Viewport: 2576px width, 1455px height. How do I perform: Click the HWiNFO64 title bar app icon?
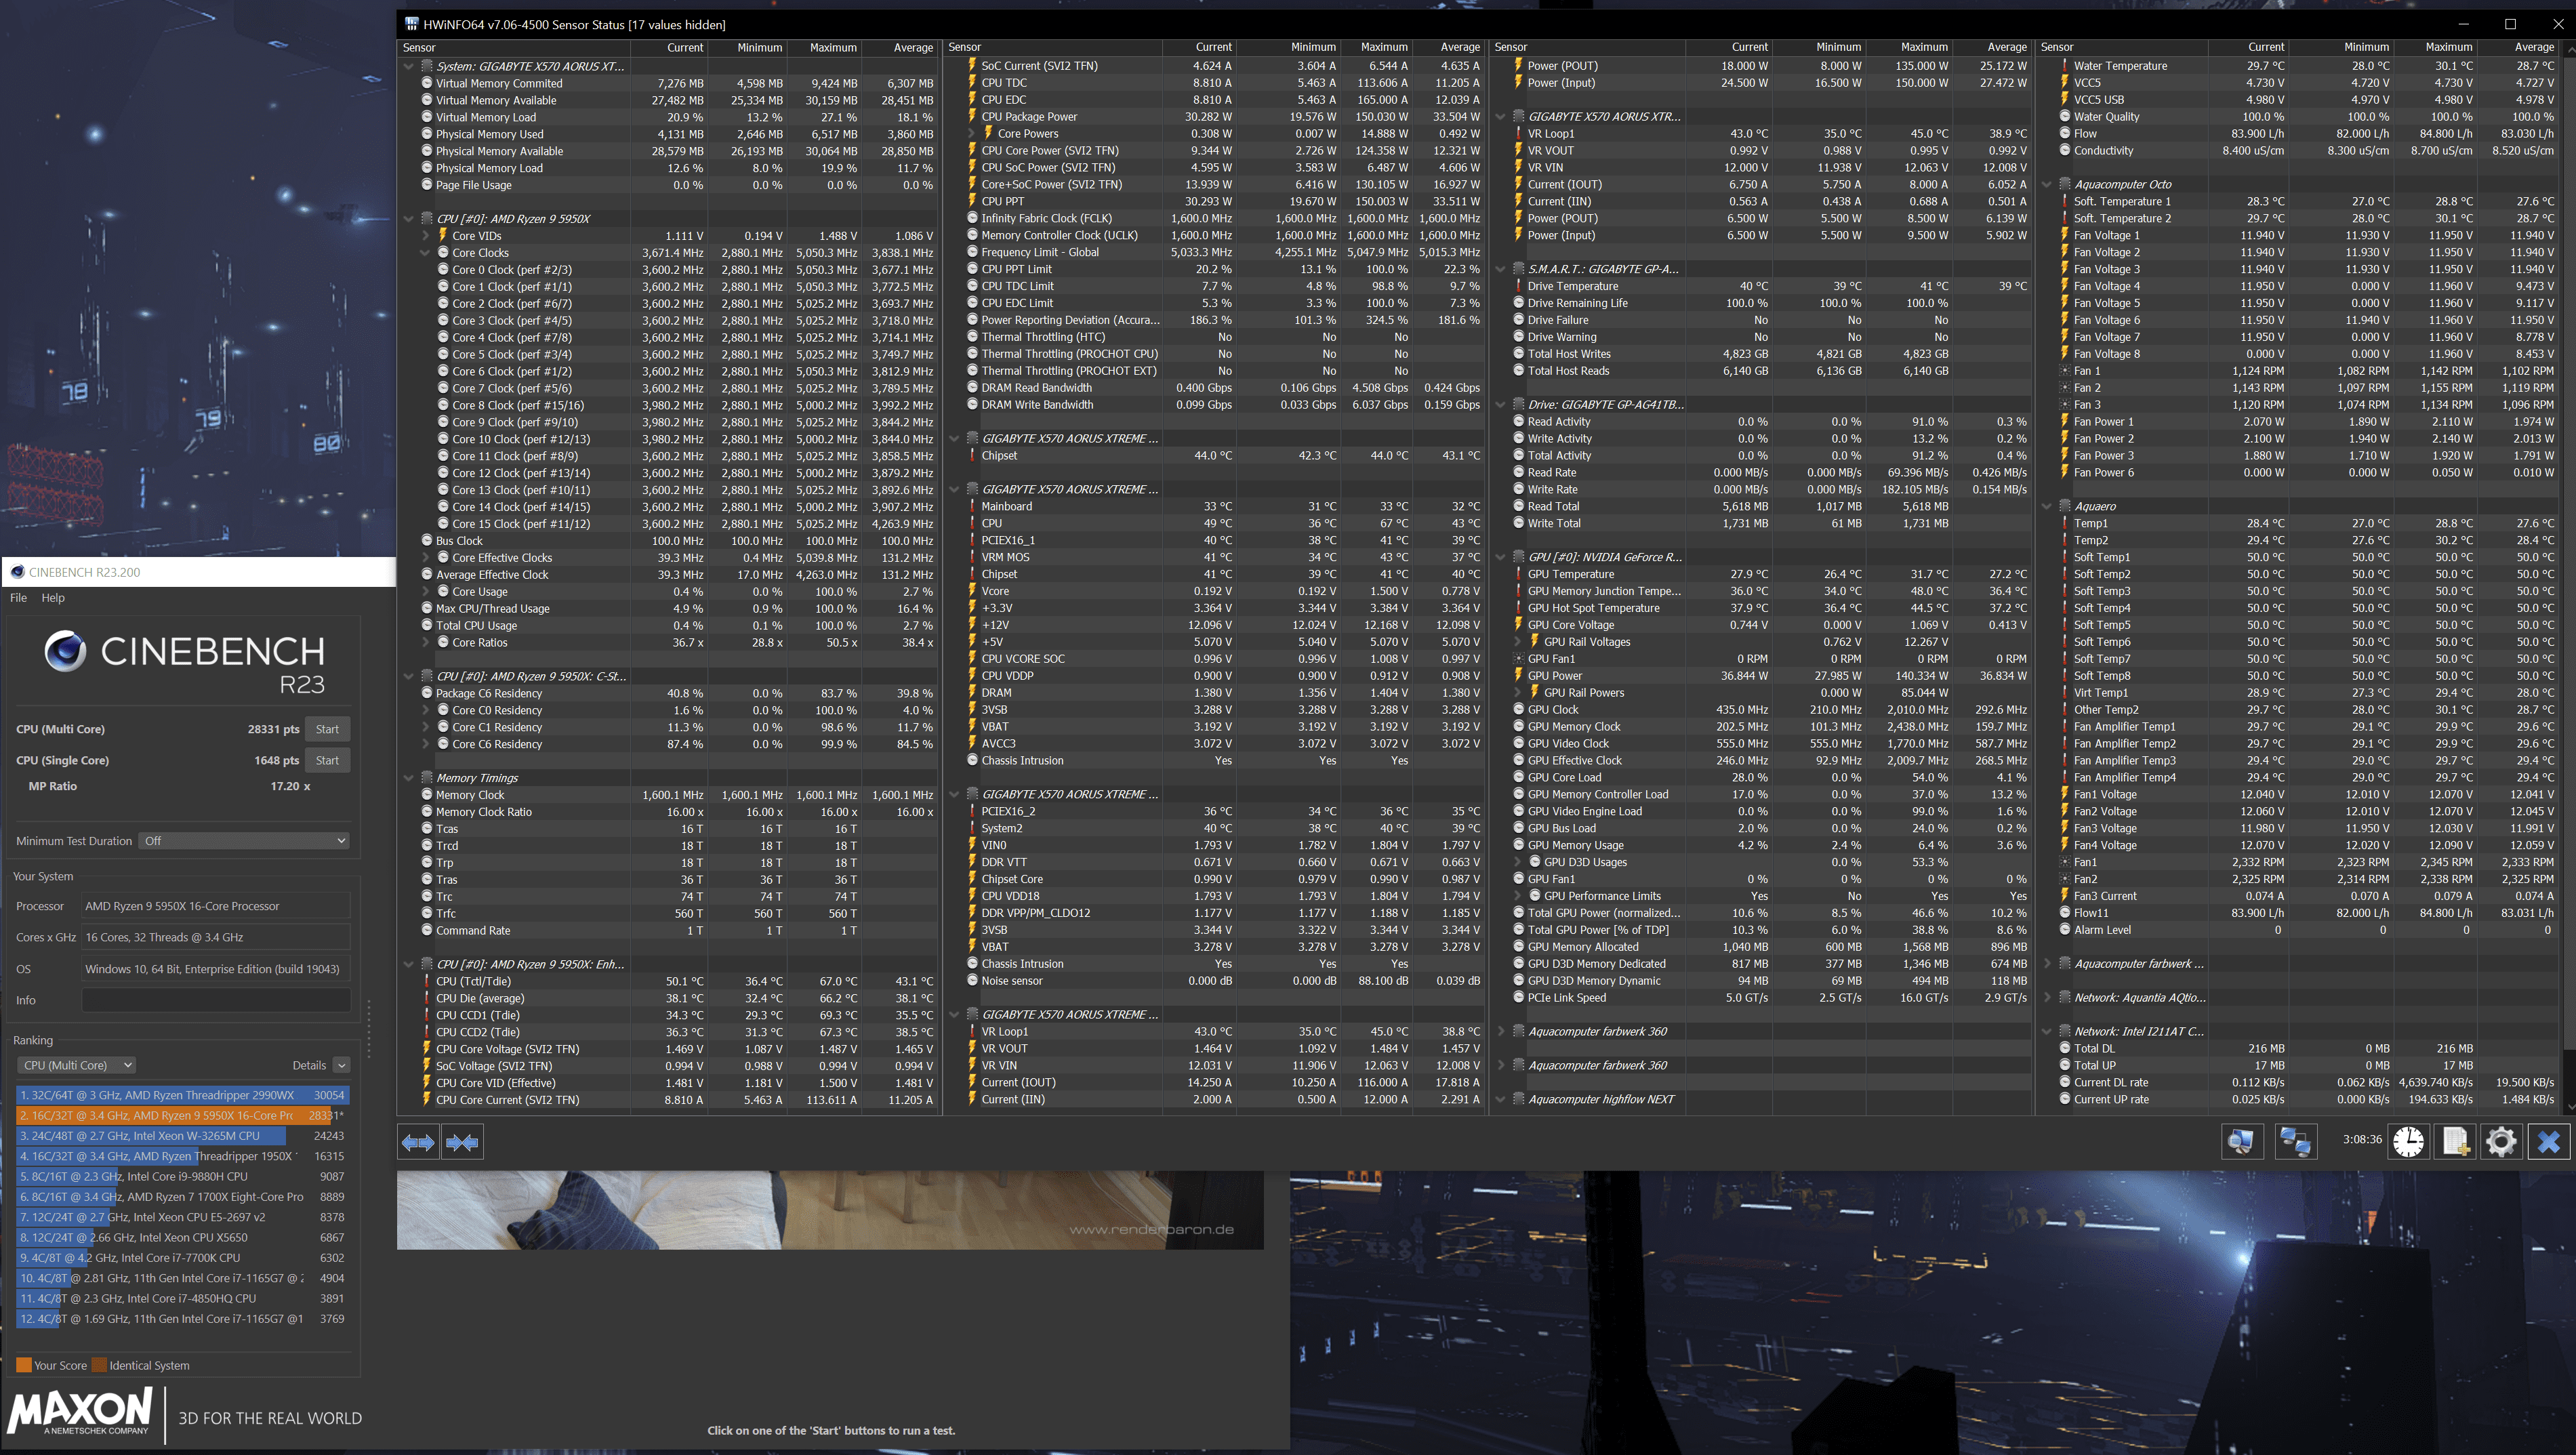pyautogui.click(x=411, y=24)
